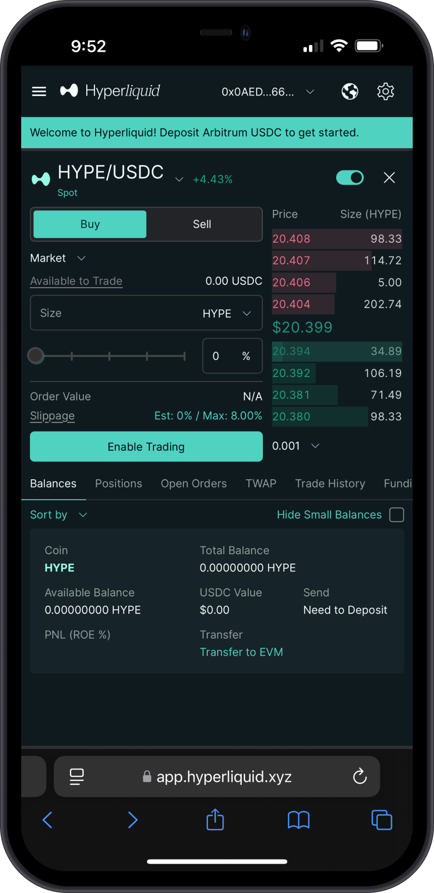Screen dimensions: 434x893
Task: Switch to the Trade History tab
Action: coord(330,484)
